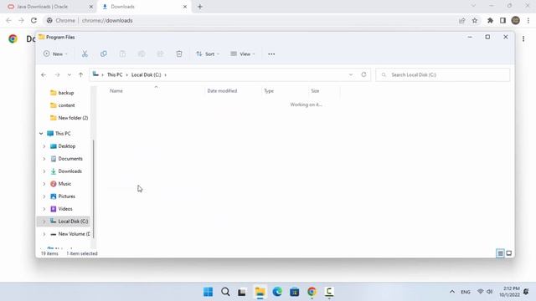Sort files by Date modified column

tap(222, 91)
